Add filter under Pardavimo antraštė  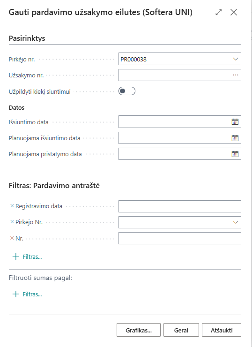[x=27, y=256]
